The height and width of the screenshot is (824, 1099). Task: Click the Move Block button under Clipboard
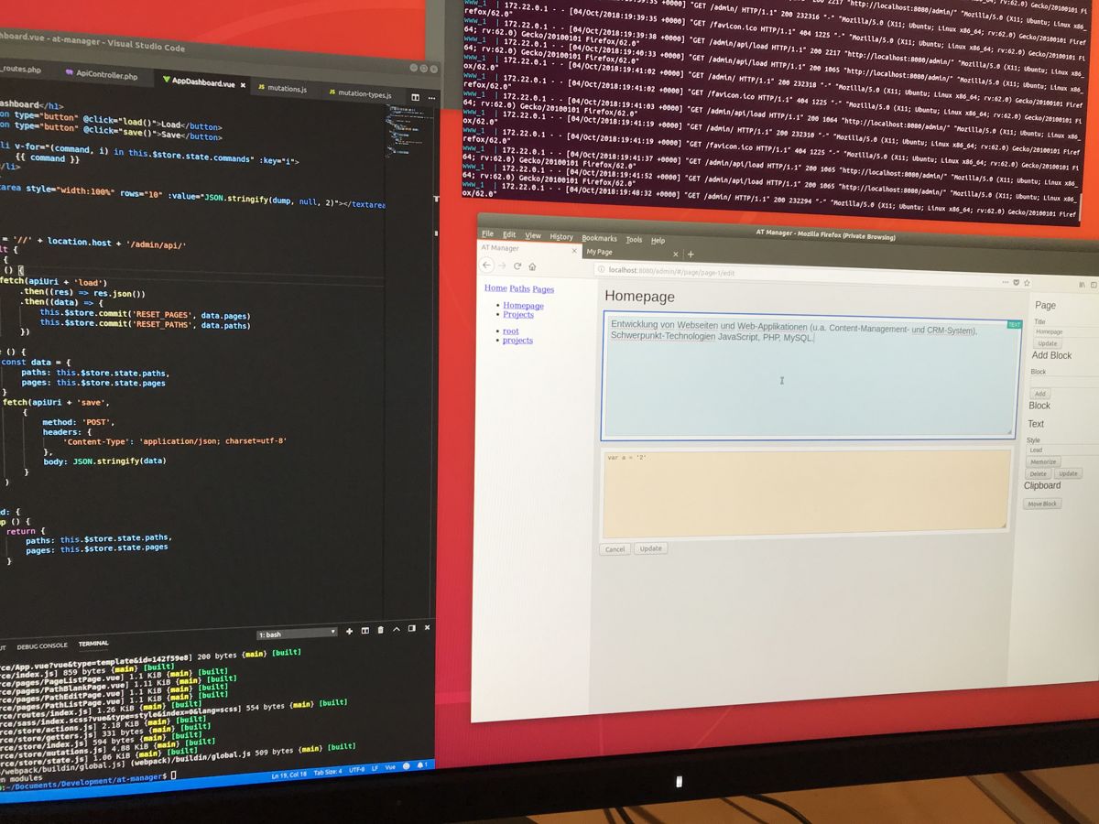click(x=1042, y=504)
